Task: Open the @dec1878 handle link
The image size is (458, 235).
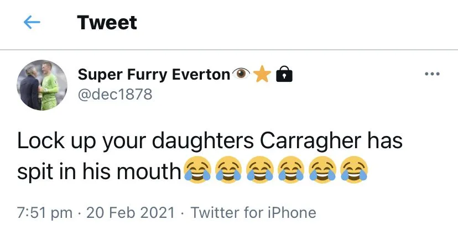Action: [x=114, y=94]
